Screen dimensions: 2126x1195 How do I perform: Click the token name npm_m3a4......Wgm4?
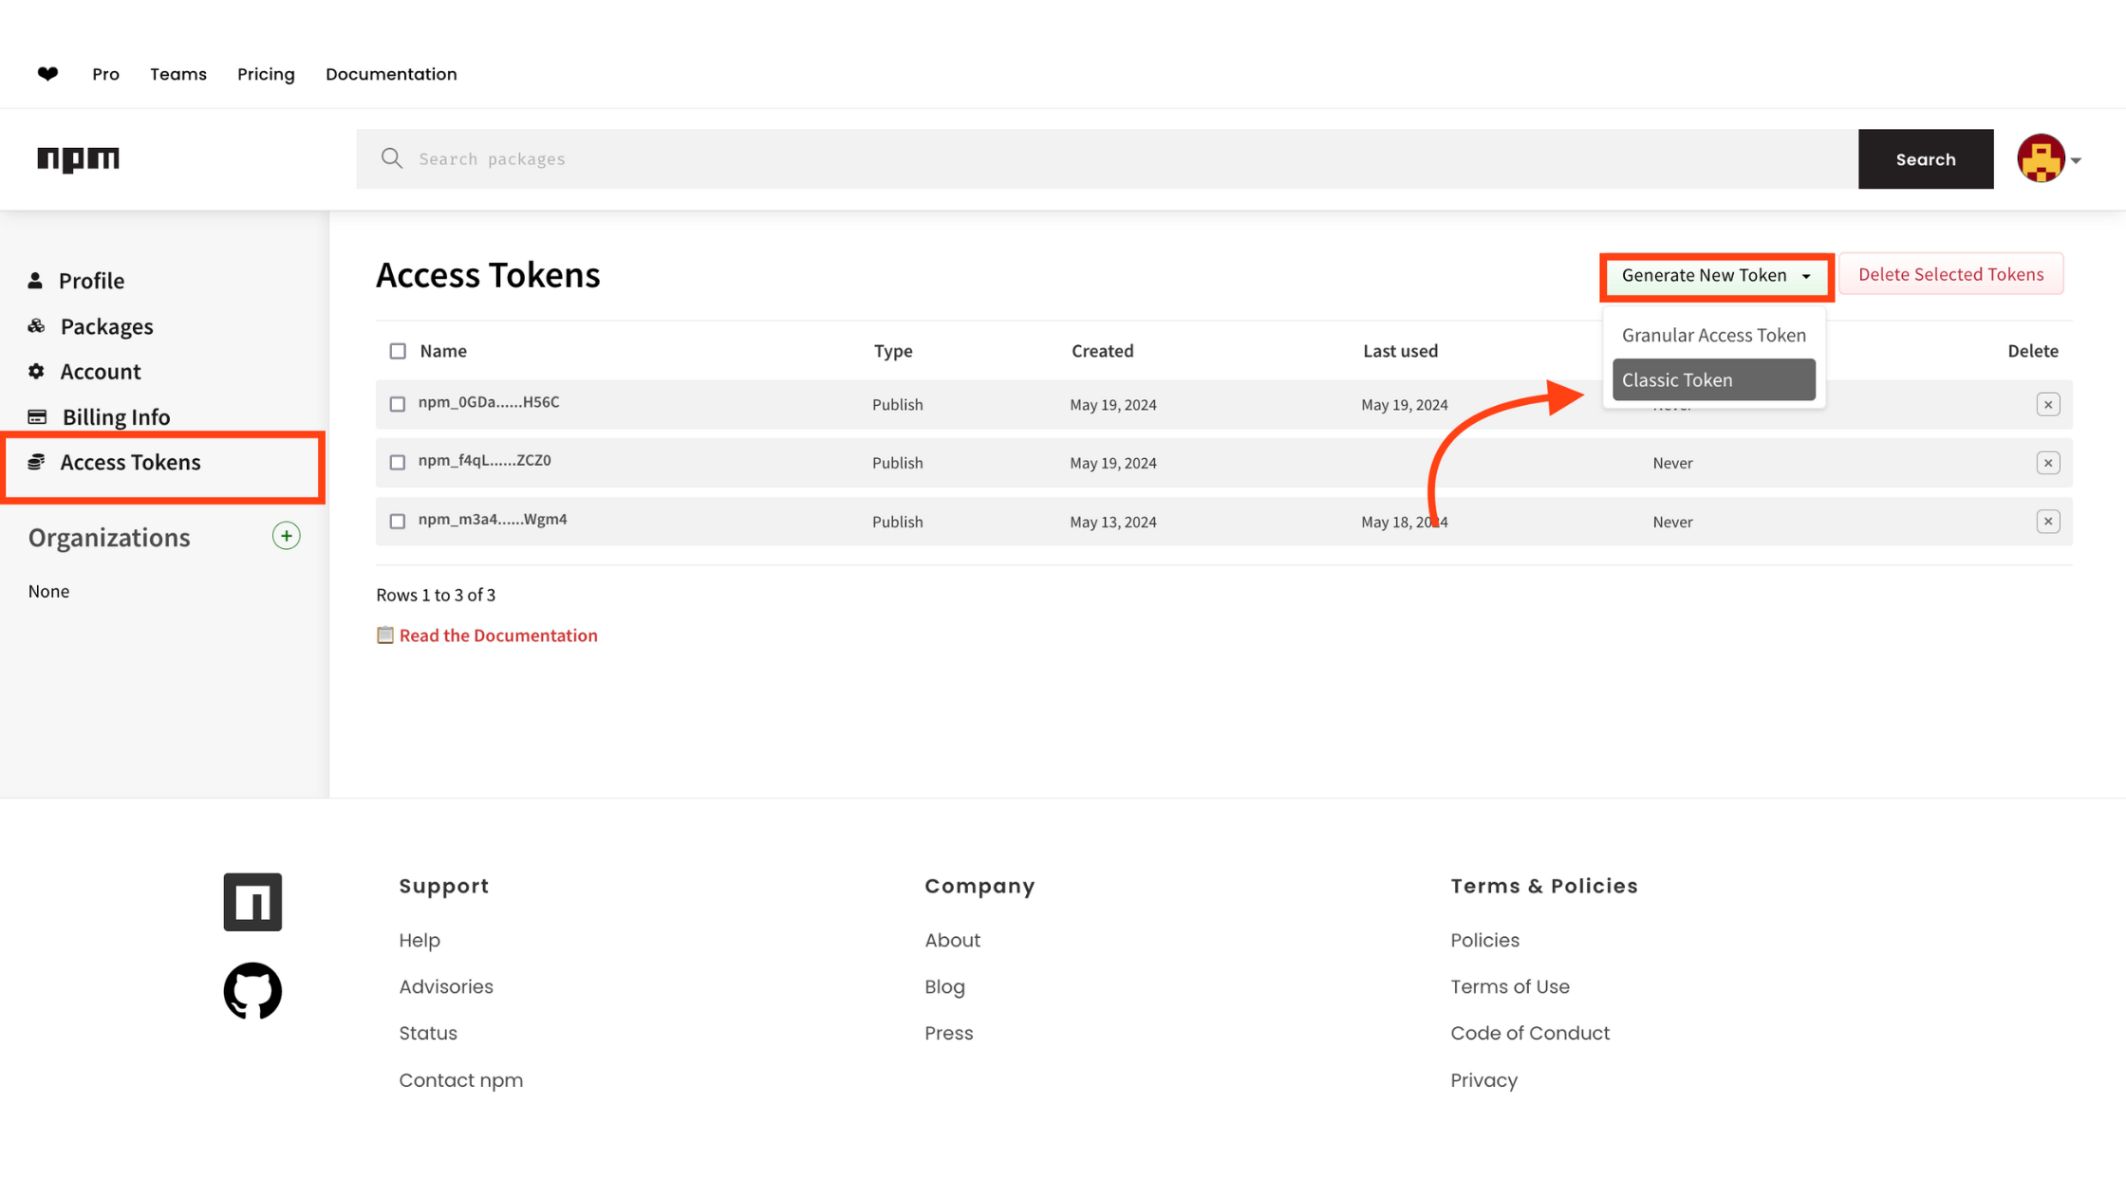click(493, 520)
